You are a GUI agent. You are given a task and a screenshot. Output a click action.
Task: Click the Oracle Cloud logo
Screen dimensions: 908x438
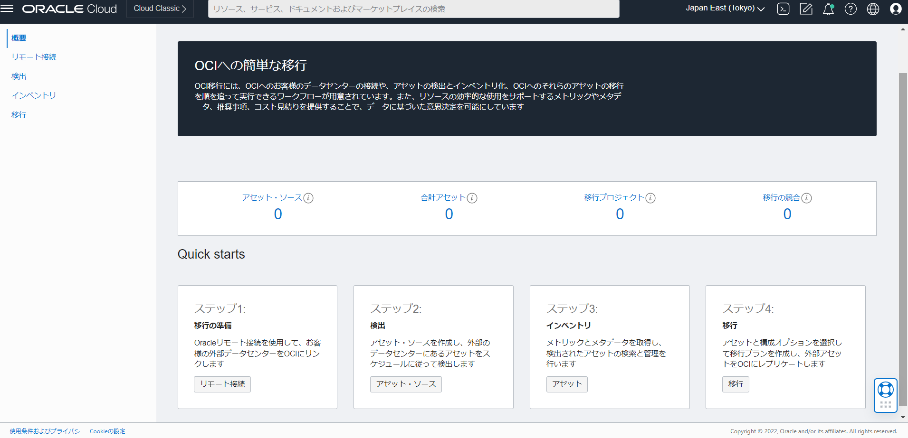tap(69, 9)
